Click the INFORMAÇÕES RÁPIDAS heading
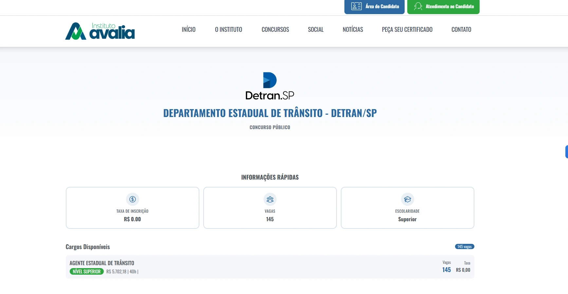This screenshot has height=294, width=568. click(270, 177)
